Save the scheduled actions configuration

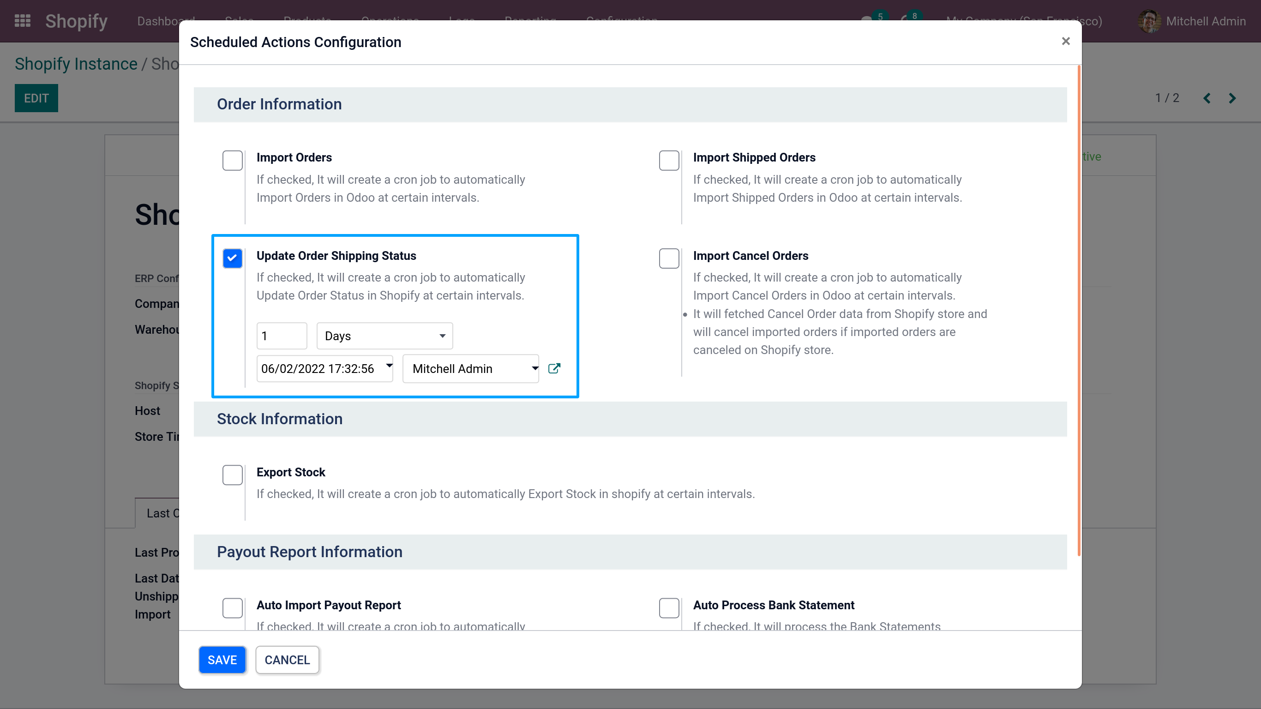(x=222, y=660)
